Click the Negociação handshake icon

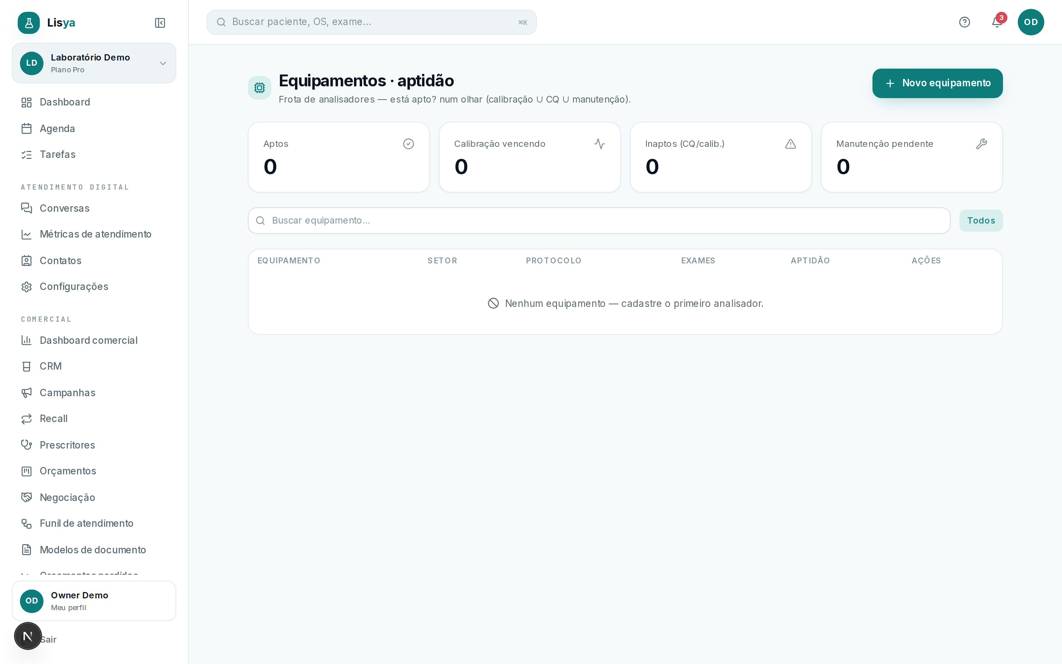click(27, 497)
